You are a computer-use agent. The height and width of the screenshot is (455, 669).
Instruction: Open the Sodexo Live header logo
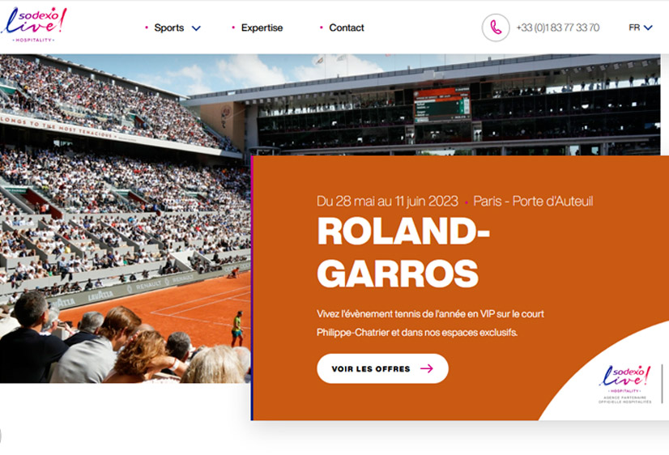(34, 25)
